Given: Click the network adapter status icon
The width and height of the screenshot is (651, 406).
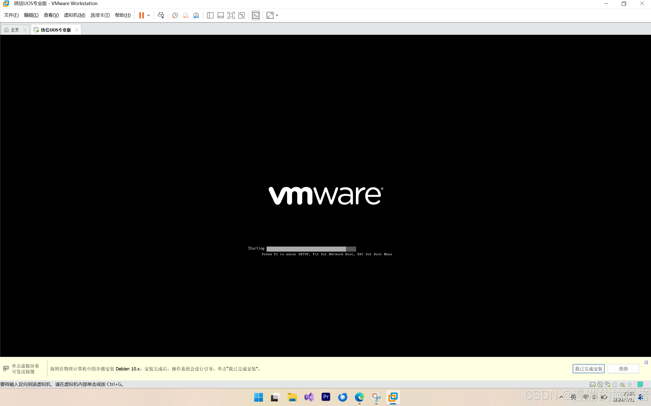Looking at the screenshot, I should tap(607, 384).
